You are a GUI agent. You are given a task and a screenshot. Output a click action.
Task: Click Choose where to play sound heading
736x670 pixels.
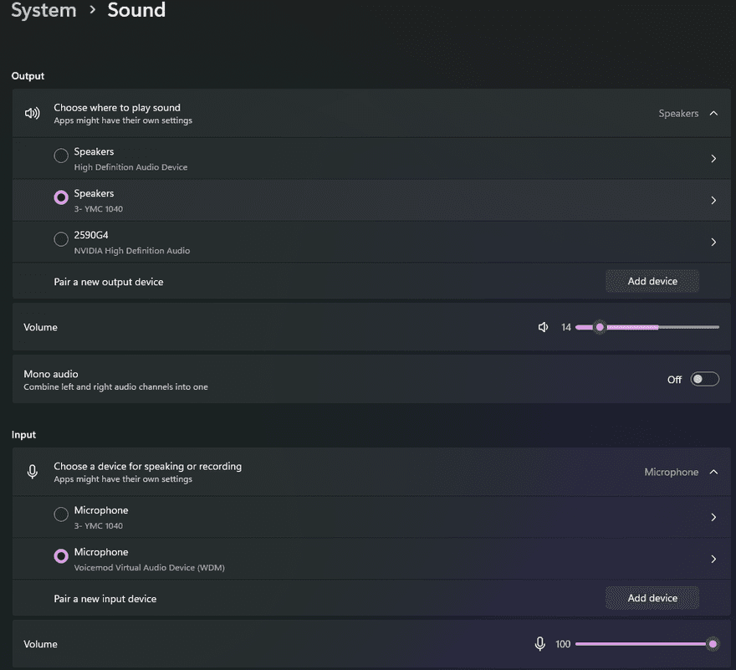[117, 108]
